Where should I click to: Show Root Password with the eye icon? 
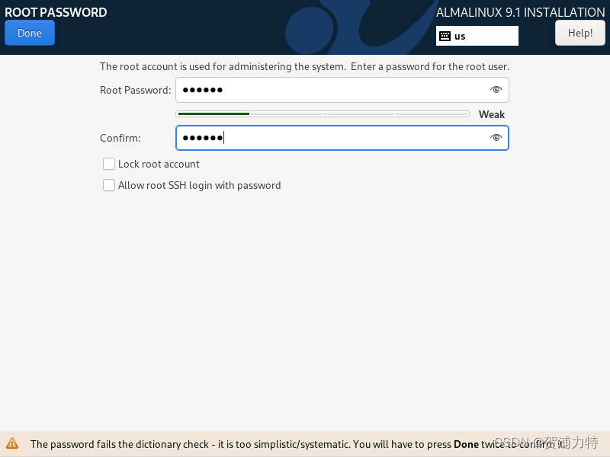point(496,90)
